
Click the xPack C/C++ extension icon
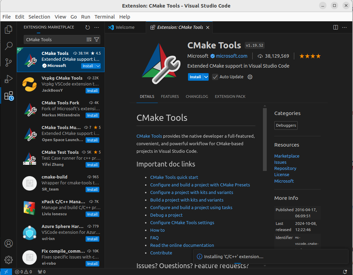(x=30, y=208)
